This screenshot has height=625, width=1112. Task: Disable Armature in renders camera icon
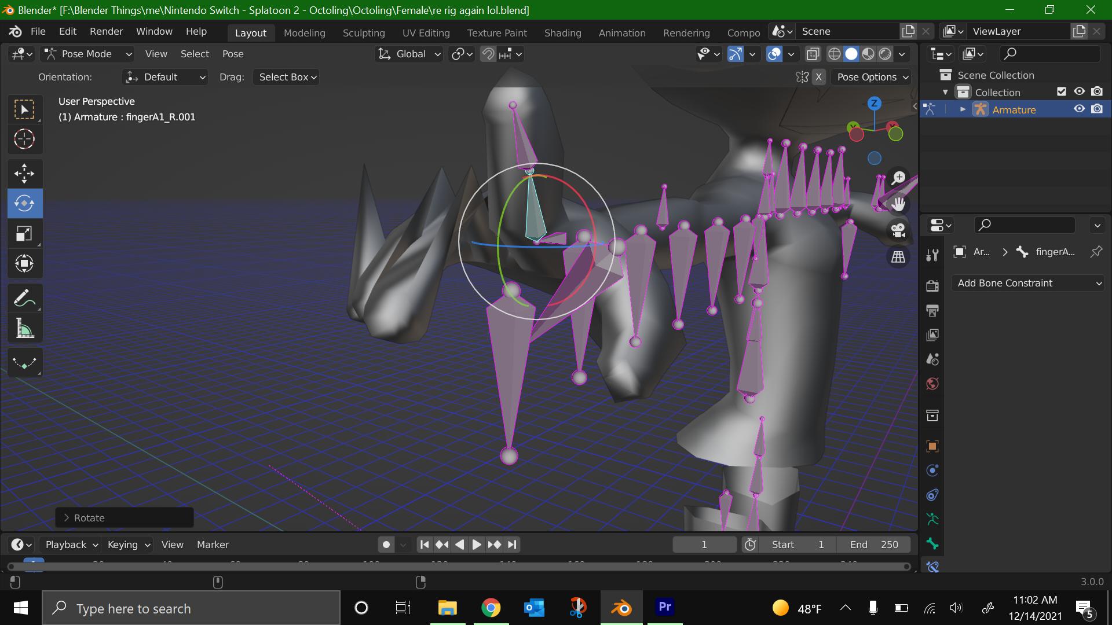[x=1096, y=109]
